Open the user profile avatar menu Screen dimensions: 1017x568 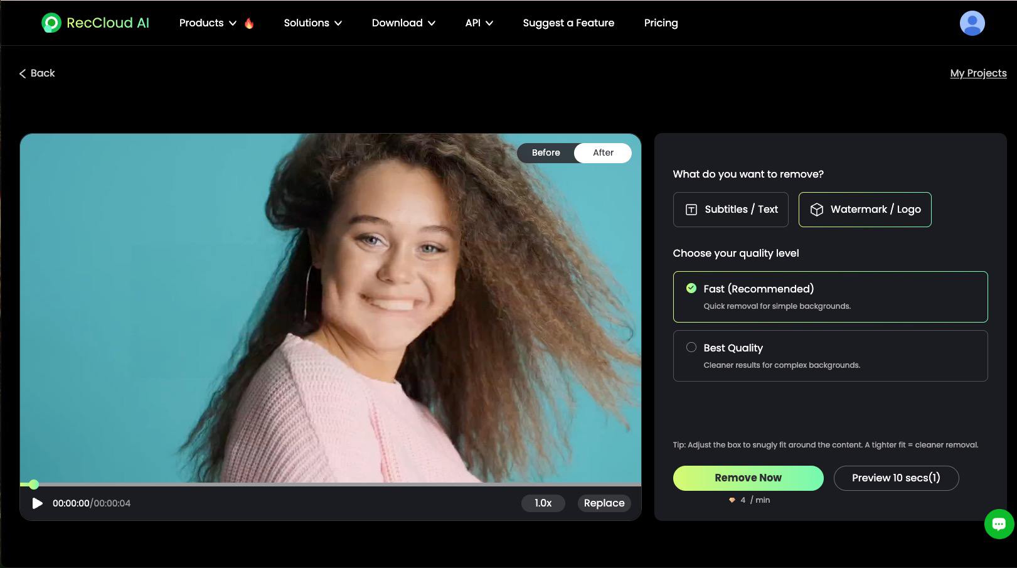point(972,23)
